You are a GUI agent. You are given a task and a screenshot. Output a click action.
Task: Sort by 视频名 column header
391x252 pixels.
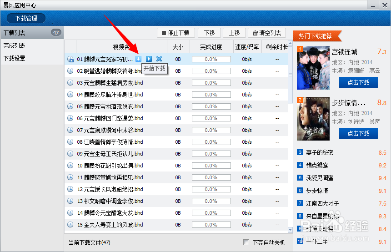121,47
